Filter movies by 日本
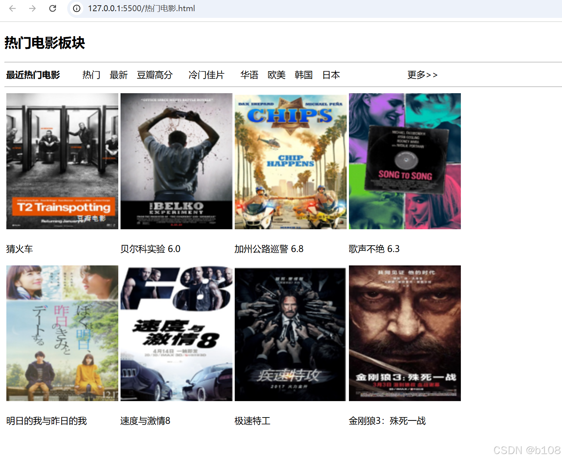This screenshot has height=460, width=562. pos(331,75)
